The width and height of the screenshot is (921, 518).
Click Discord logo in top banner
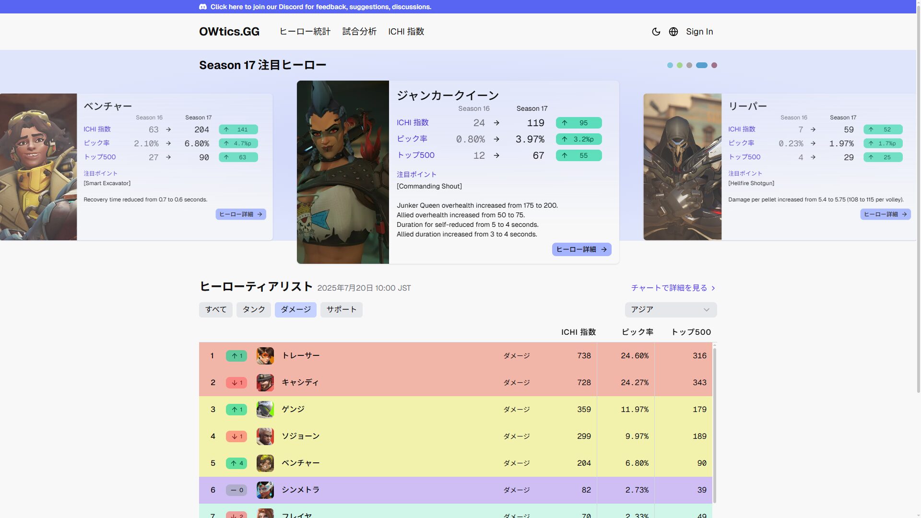click(x=203, y=7)
